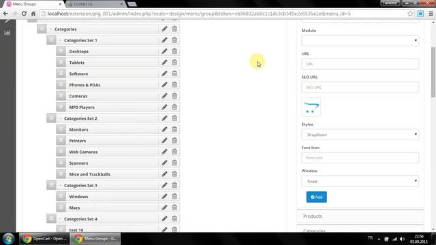This screenshot has height=245, width=436.
Task: Bookmark this page with the star icon
Action: [x=410, y=14]
